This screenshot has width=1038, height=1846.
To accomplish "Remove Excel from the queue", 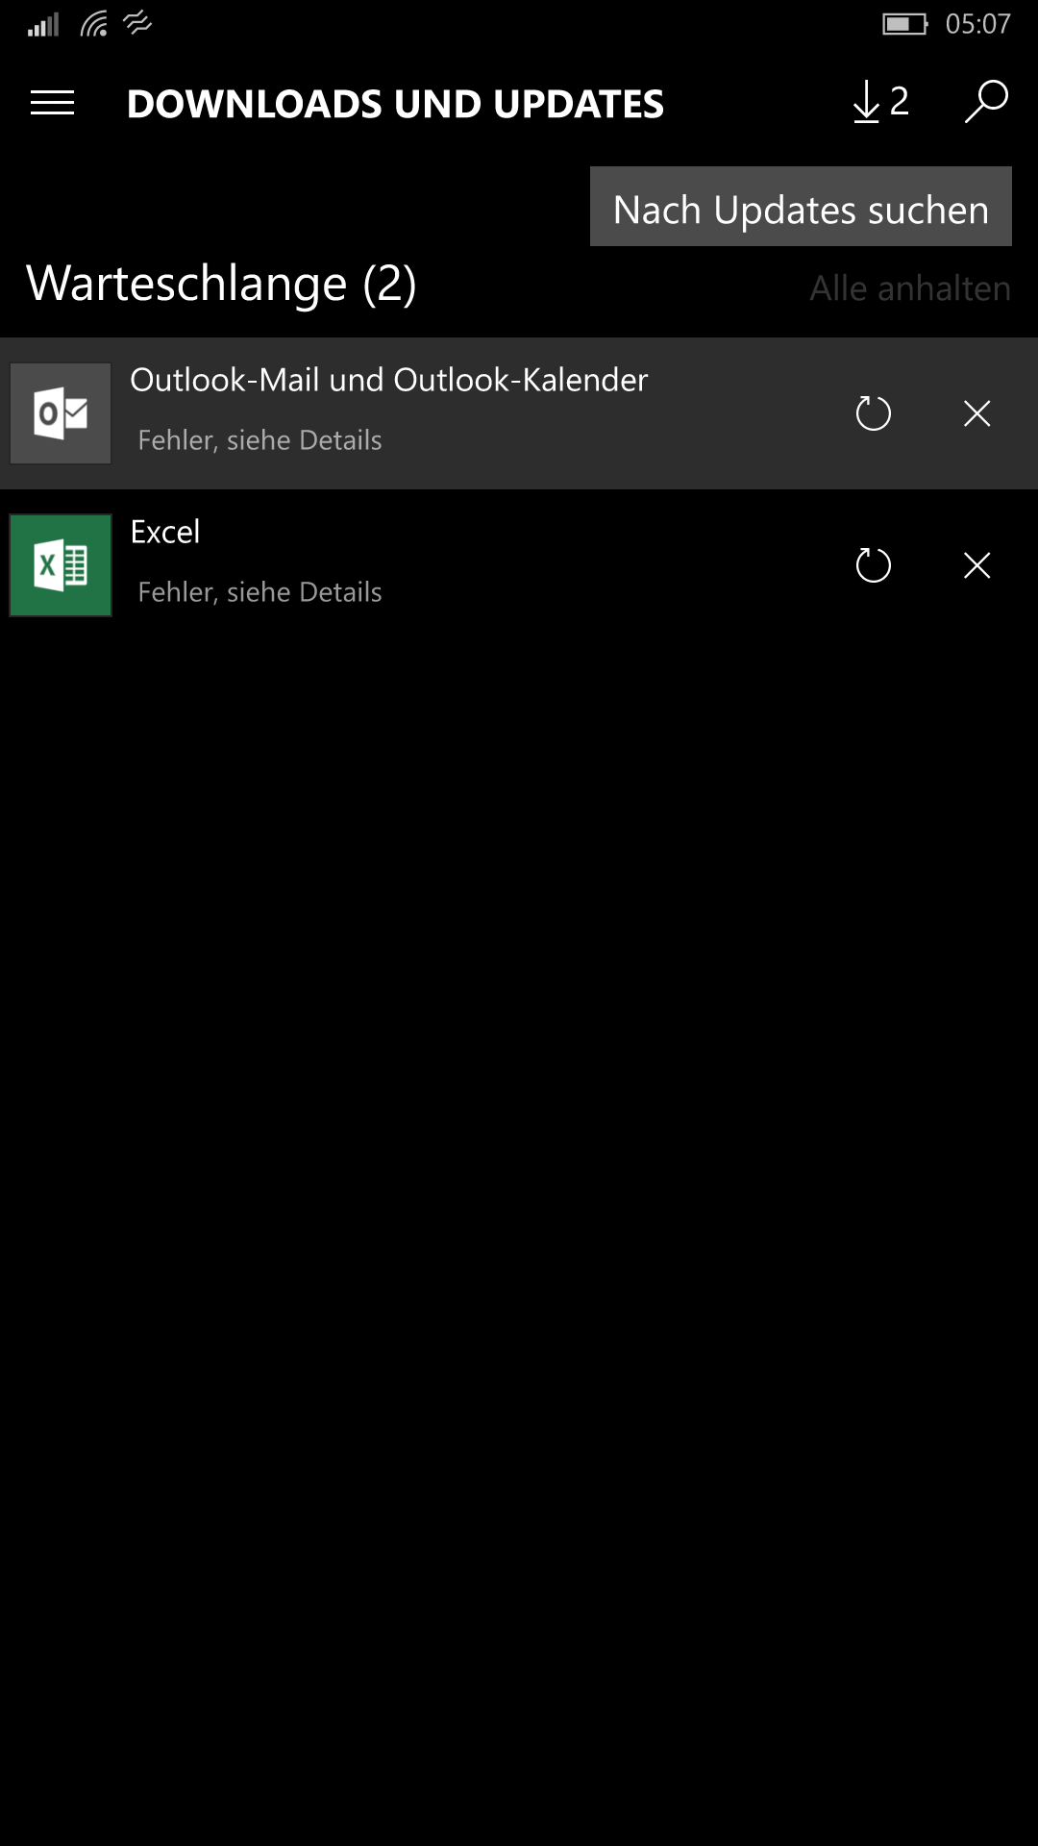I will click(976, 565).
